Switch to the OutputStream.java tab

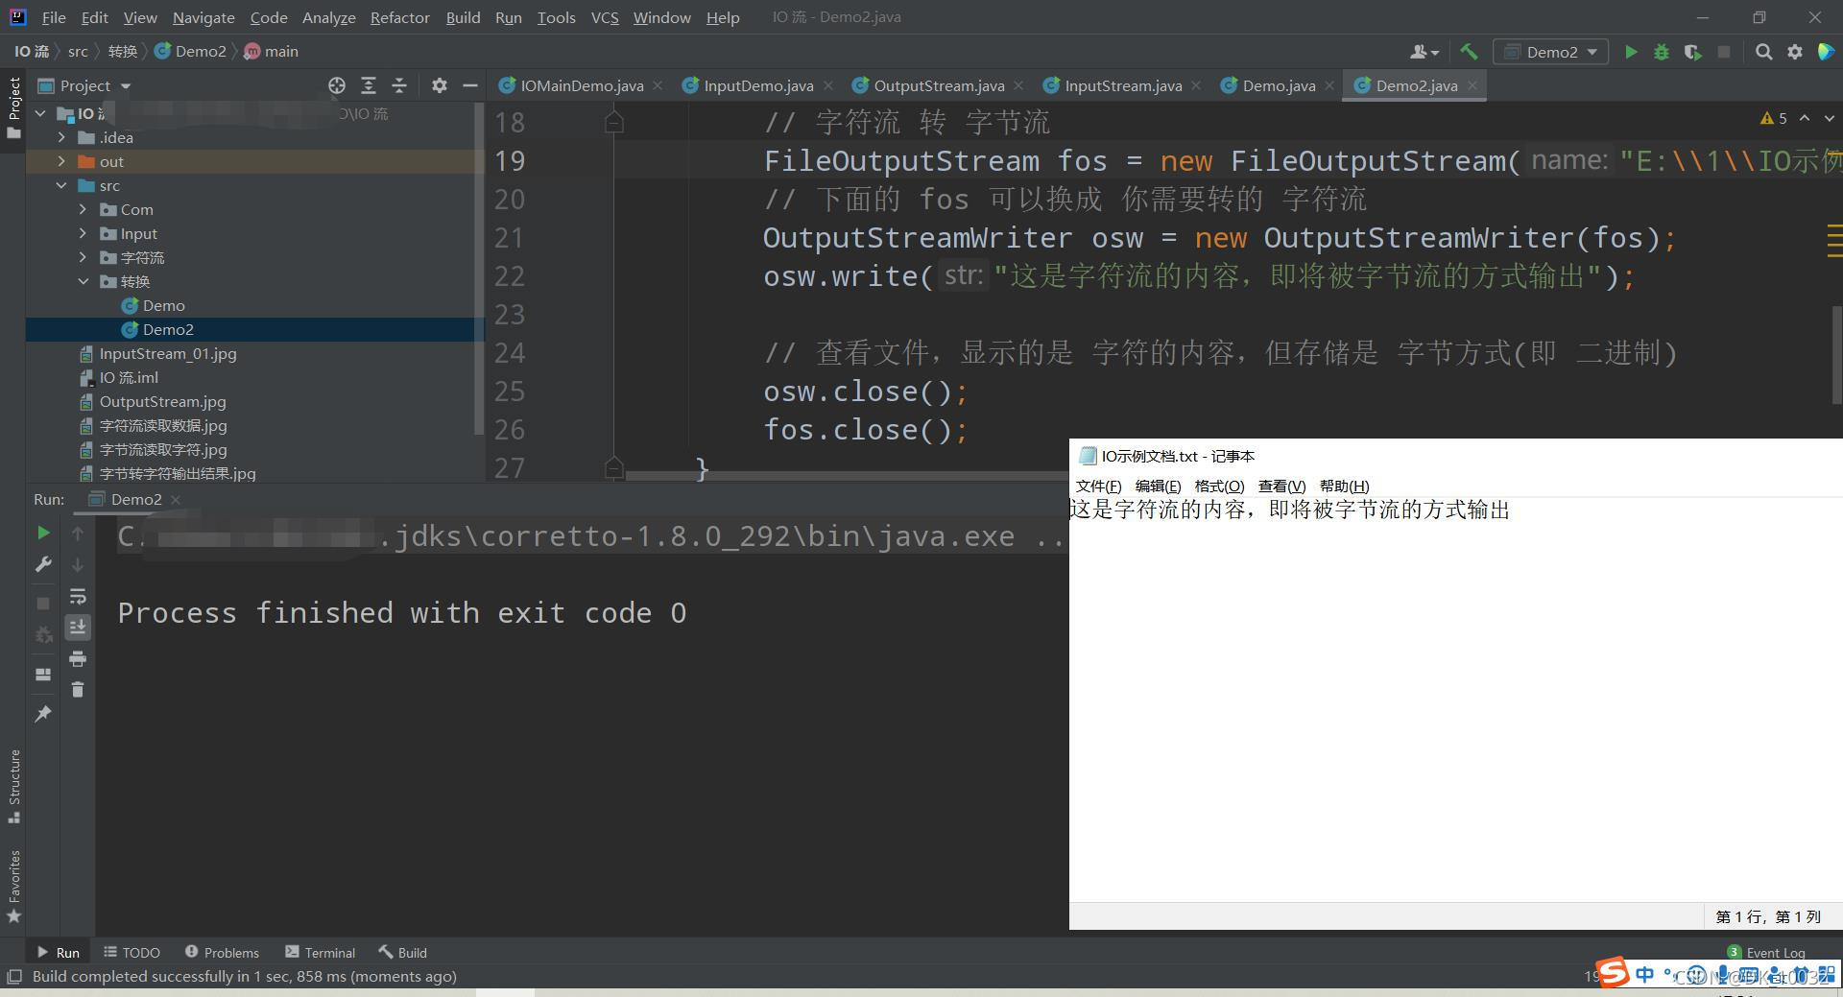click(x=939, y=85)
